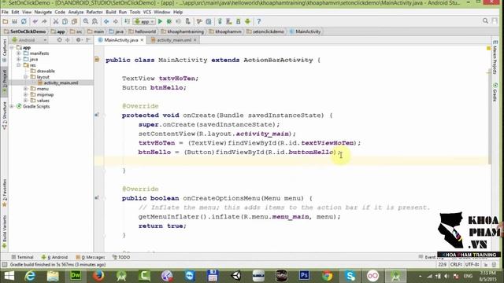Click the Save All toolbar icon
The image size is (504, 283).
coord(14,21)
